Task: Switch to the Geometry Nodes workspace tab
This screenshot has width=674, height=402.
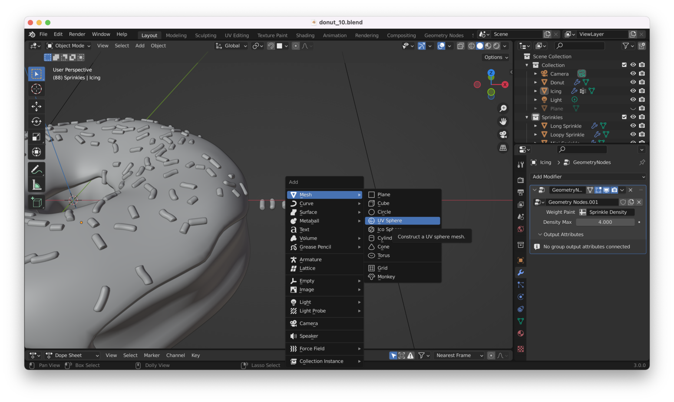Action: click(444, 35)
